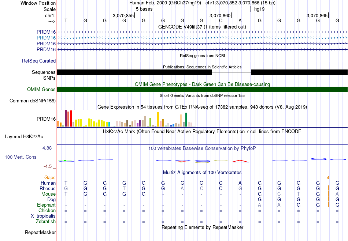Click the 'Scale' label in the ruler
This screenshot has height=241, width=348.
pyautogui.click(x=49, y=9)
